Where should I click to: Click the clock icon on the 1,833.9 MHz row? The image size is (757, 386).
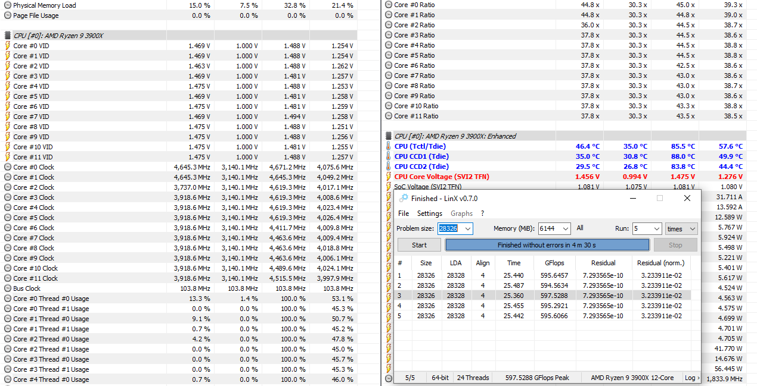(x=389, y=378)
